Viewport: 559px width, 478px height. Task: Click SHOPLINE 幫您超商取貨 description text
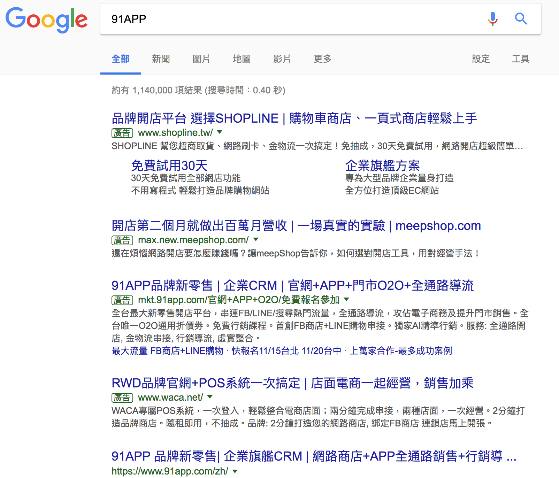pyautogui.click(x=317, y=146)
